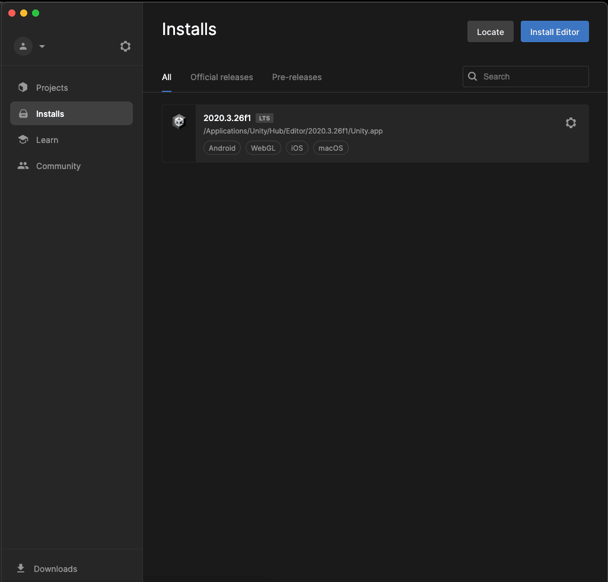Viewport: 608px width, 582px height.
Task: Click the Locate button
Action: 490,32
